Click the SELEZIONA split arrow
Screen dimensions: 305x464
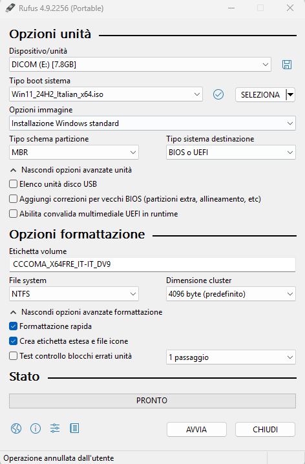(x=291, y=95)
